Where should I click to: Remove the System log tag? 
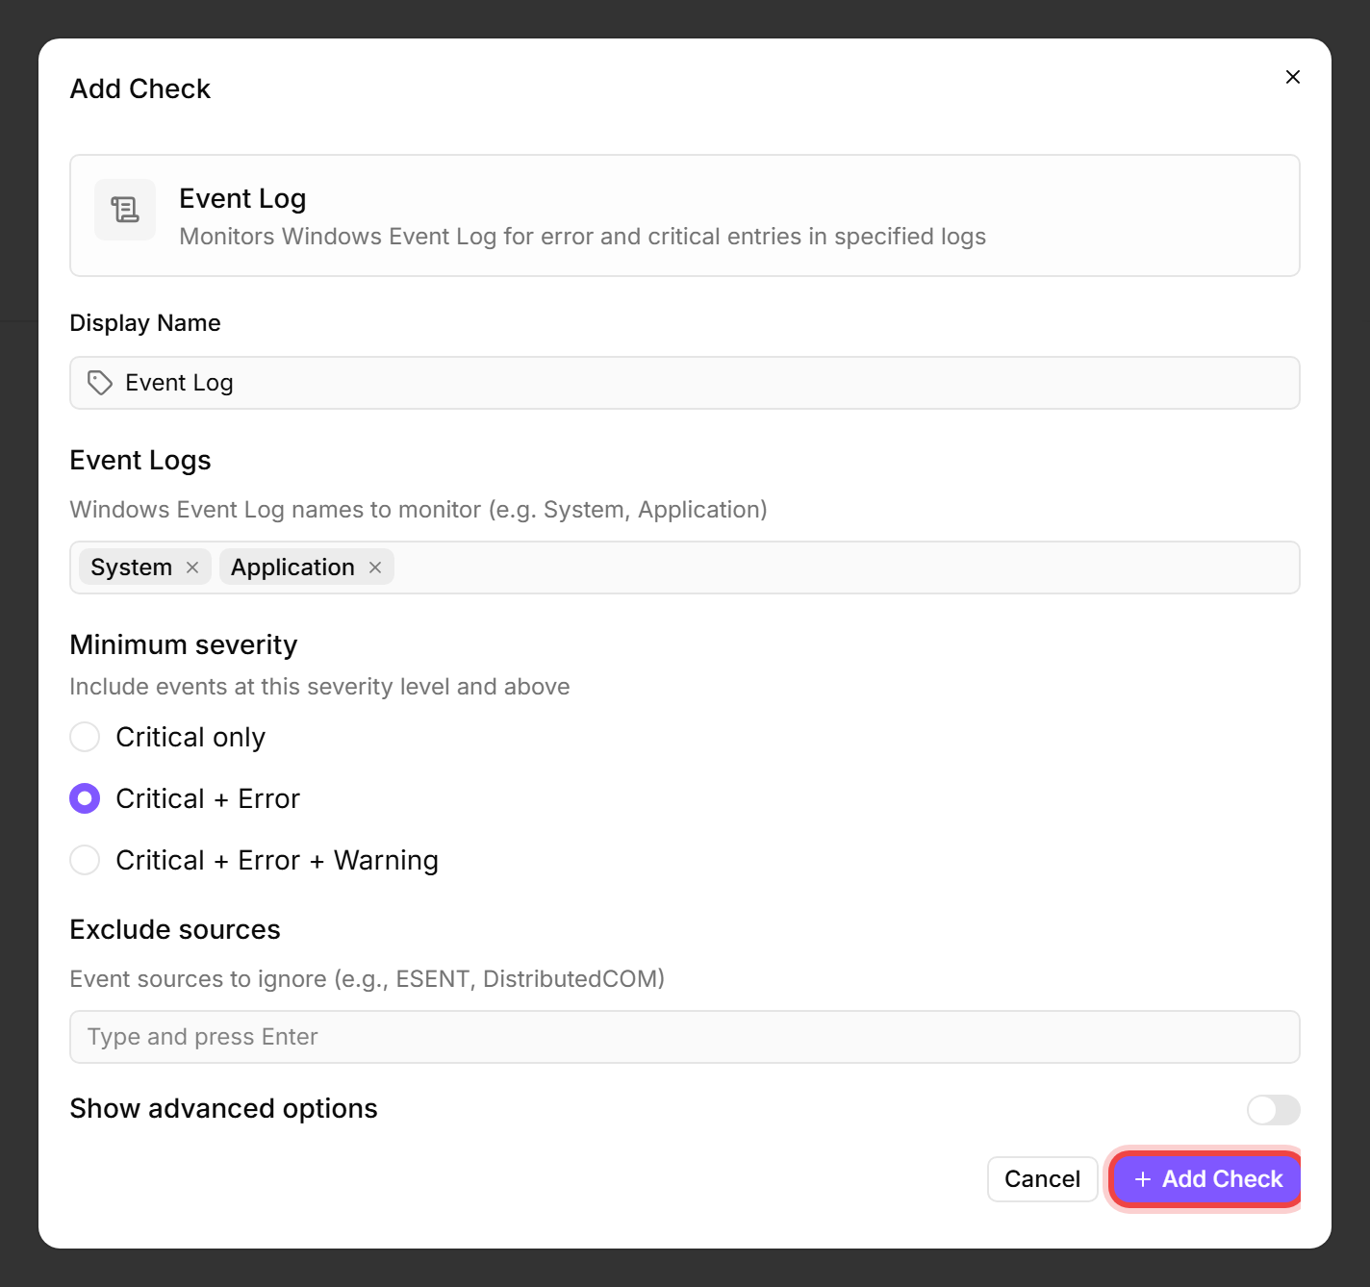(192, 568)
